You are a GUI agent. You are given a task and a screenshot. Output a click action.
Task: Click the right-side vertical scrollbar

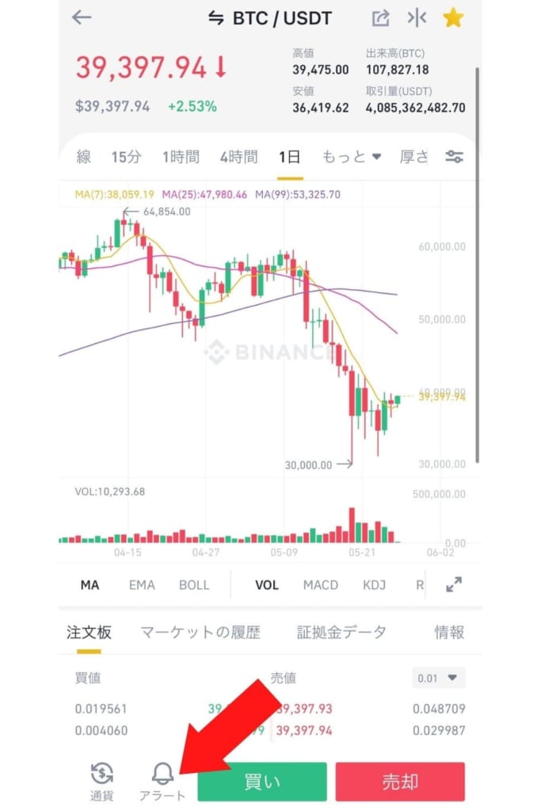pos(477,265)
